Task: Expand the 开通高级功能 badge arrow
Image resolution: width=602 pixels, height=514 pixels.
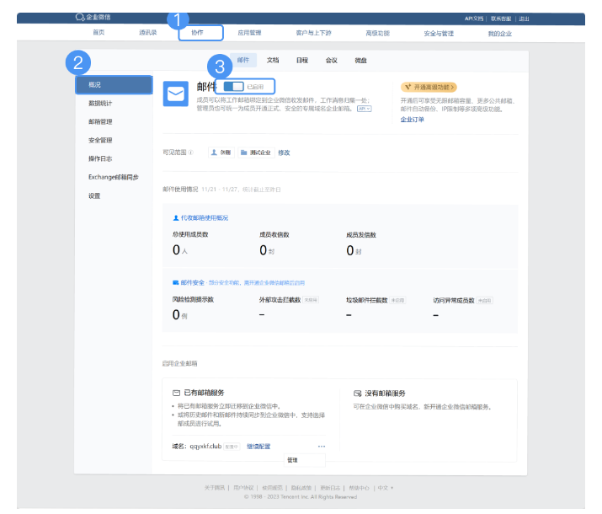Action: [452, 87]
